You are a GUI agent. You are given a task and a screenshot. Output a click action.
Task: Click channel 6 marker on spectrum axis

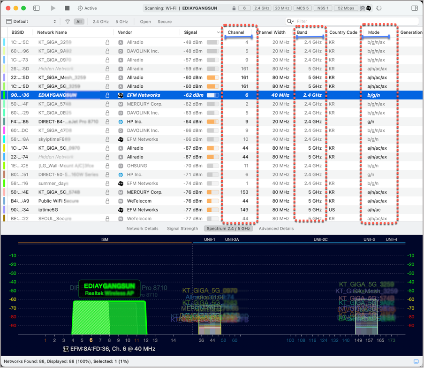point(91,340)
